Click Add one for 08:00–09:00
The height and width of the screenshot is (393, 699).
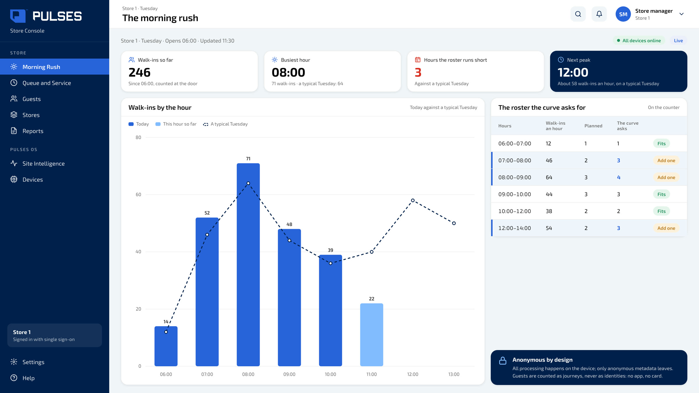click(666, 177)
